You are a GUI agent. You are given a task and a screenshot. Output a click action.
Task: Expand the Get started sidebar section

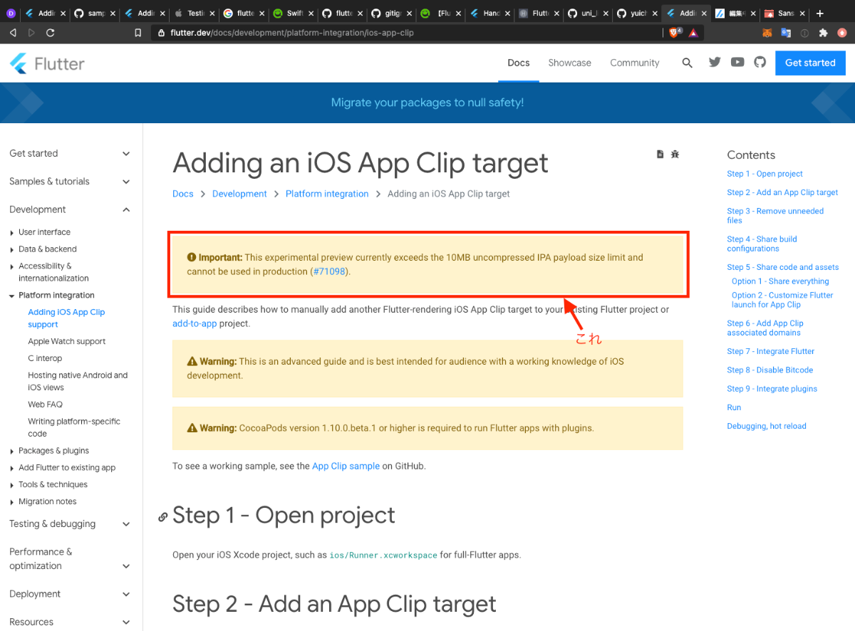(x=70, y=153)
